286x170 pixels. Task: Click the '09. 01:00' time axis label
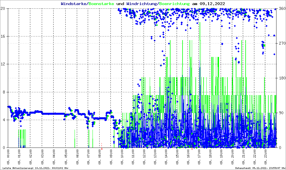19,157
